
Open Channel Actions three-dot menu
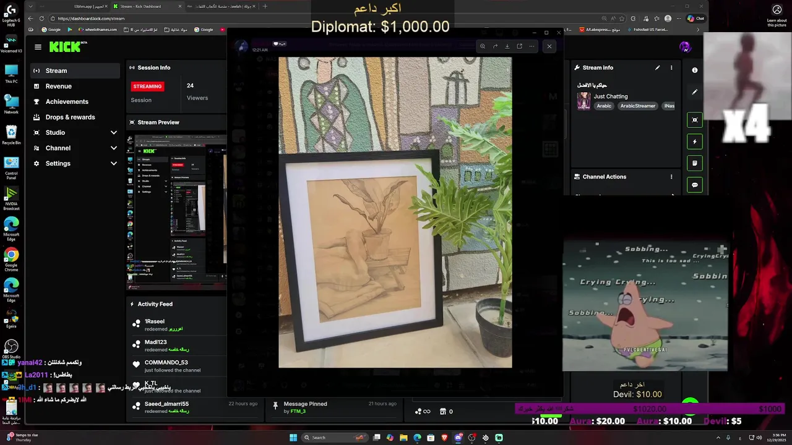671,177
